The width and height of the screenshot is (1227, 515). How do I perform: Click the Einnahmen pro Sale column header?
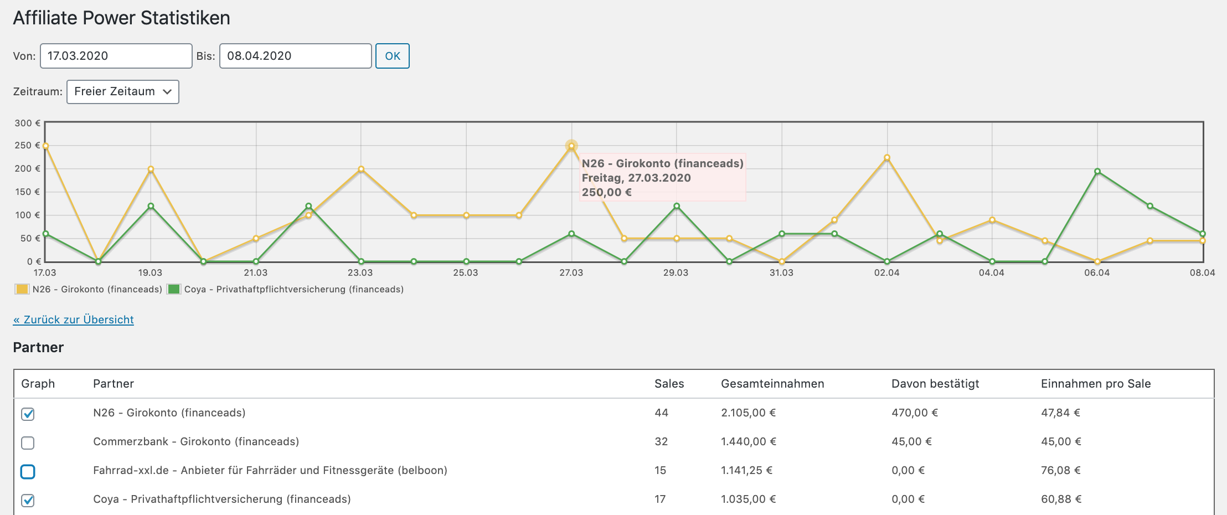[x=1096, y=384]
